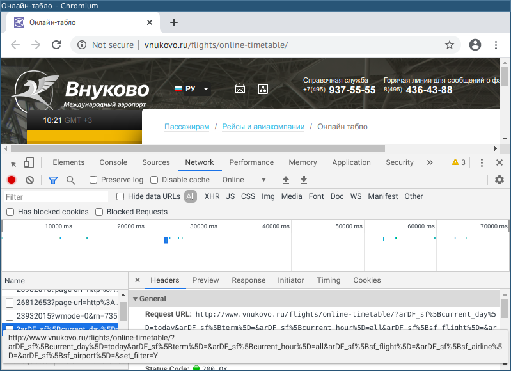Image resolution: width=511 pixels, height=371 pixels.
Task: Filter requests by Img type
Action: coord(268,196)
